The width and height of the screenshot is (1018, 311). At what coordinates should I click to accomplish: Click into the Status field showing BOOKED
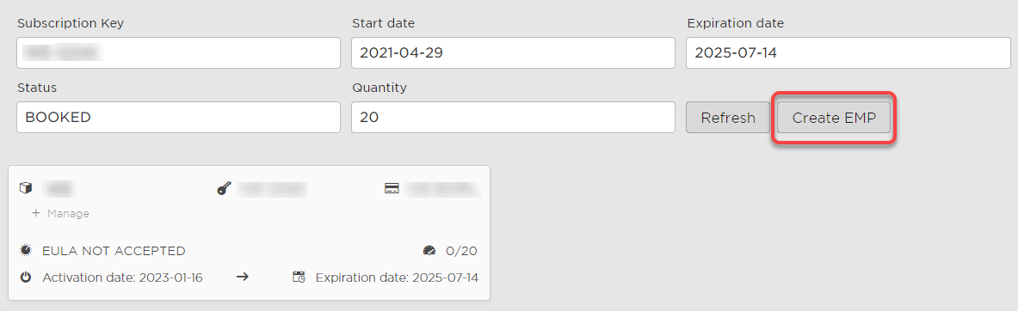pyautogui.click(x=178, y=118)
